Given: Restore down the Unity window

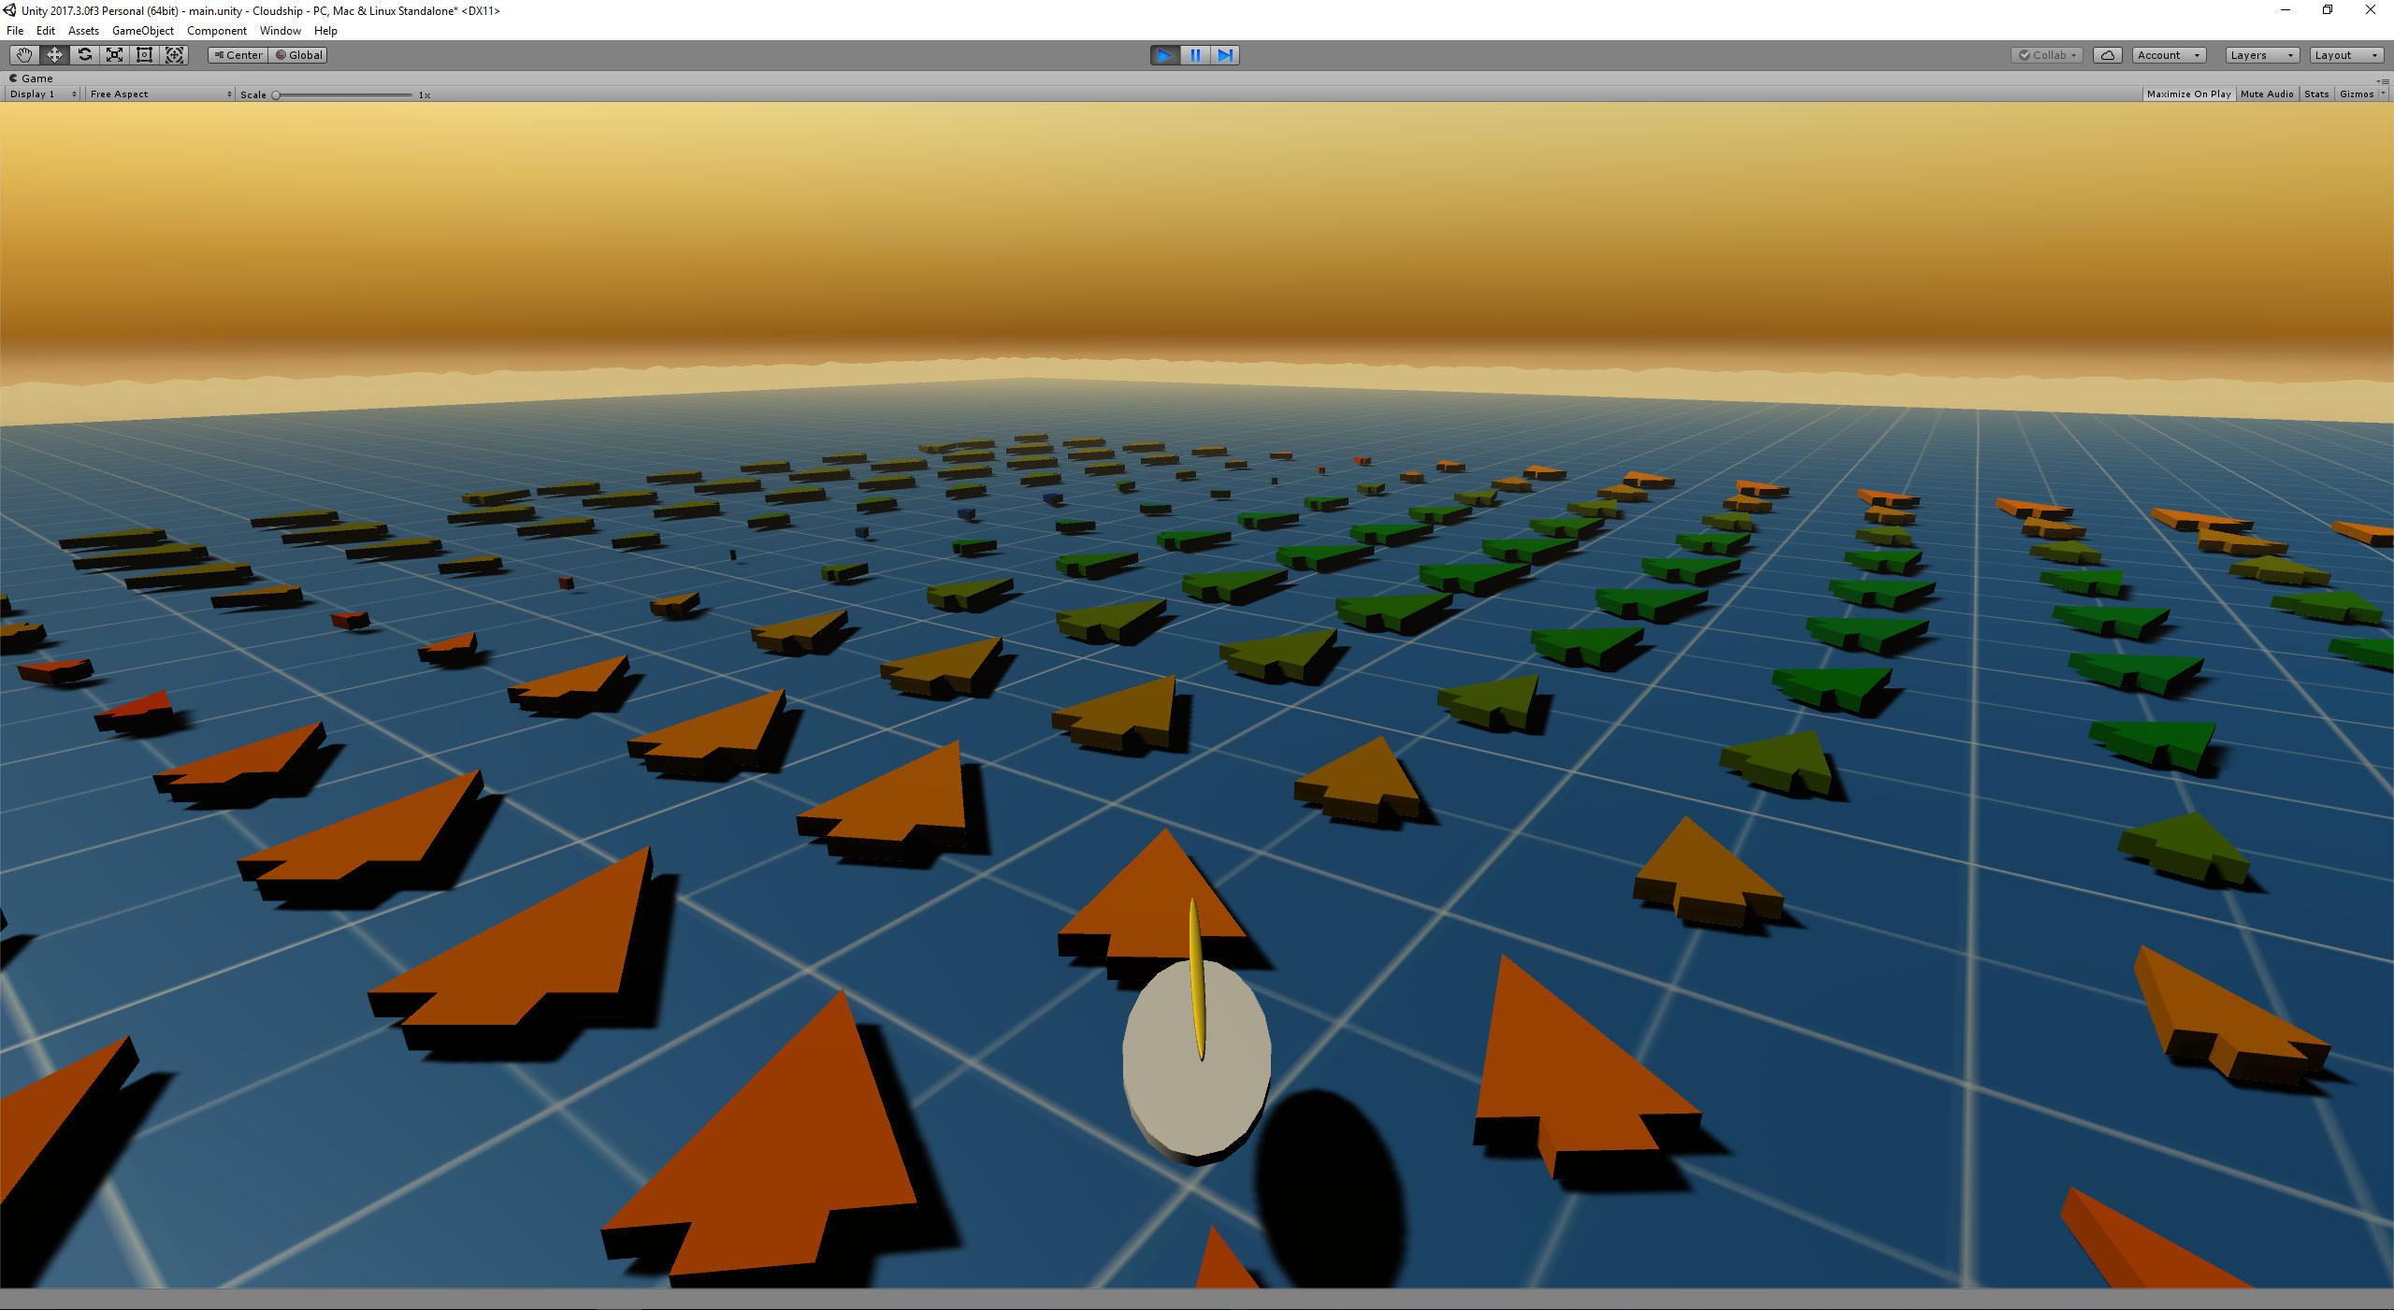Looking at the screenshot, I should (x=2328, y=10).
